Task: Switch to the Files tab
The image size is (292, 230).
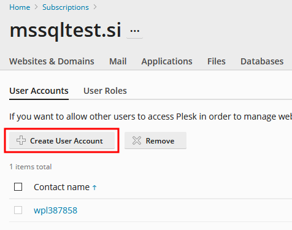Action: pos(217,61)
